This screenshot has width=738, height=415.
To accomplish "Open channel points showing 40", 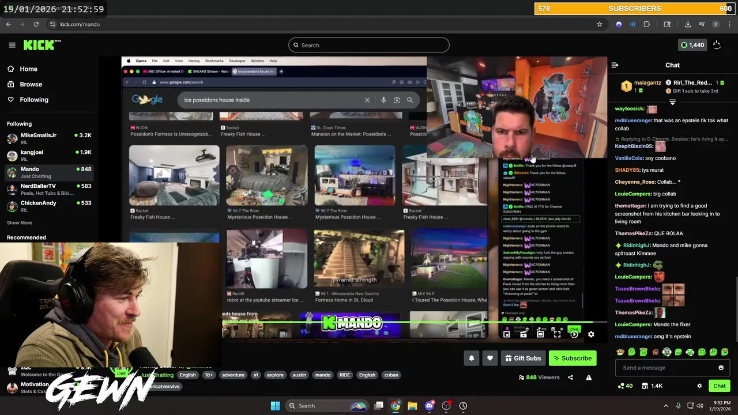I will [x=625, y=386].
